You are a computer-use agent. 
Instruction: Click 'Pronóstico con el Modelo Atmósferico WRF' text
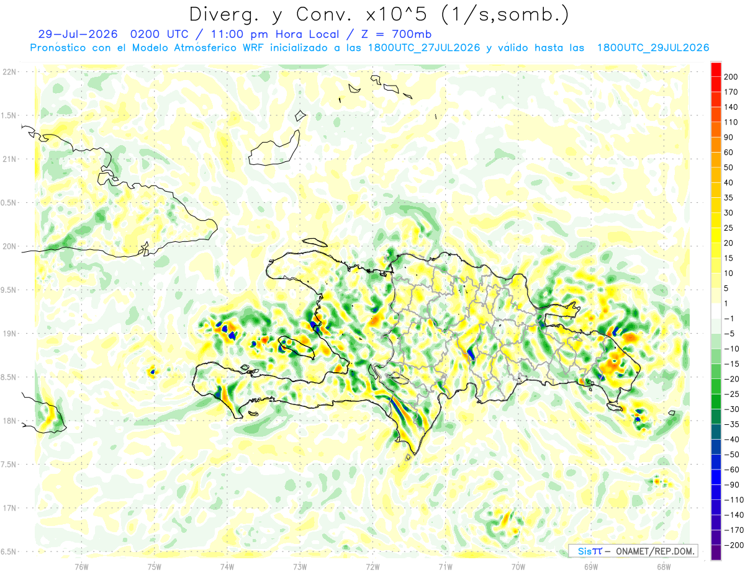tap(148, 48)
